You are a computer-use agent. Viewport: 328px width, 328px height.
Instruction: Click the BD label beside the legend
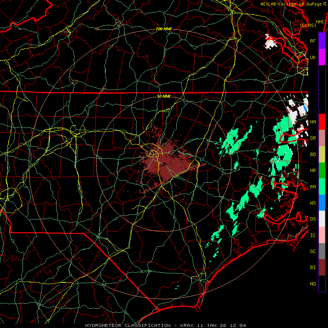[313, 155]
